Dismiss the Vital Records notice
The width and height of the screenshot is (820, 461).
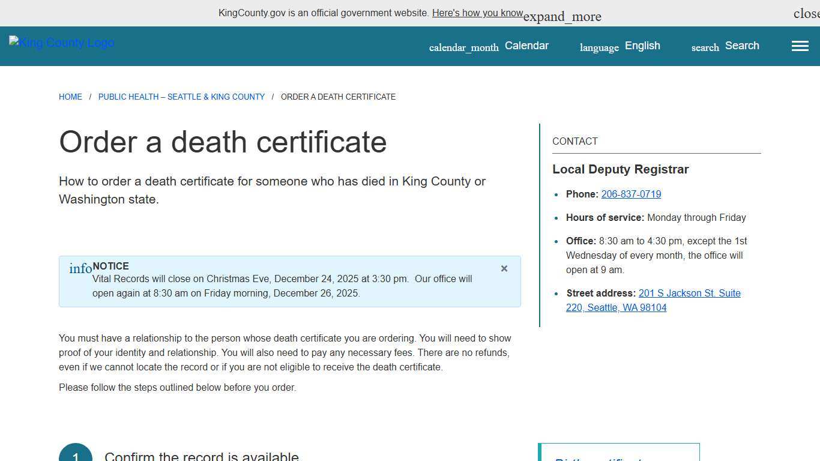(x=504, y=268)
